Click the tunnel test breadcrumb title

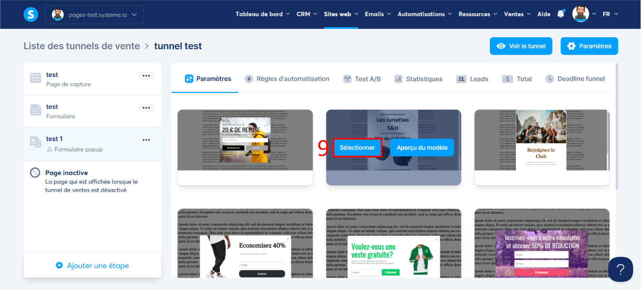[x=178, y=46]
